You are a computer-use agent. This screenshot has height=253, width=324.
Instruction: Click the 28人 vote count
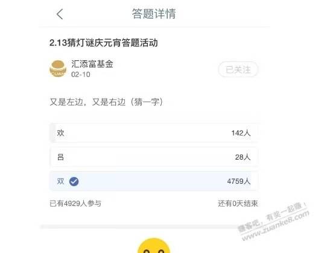tap(243, 157)
